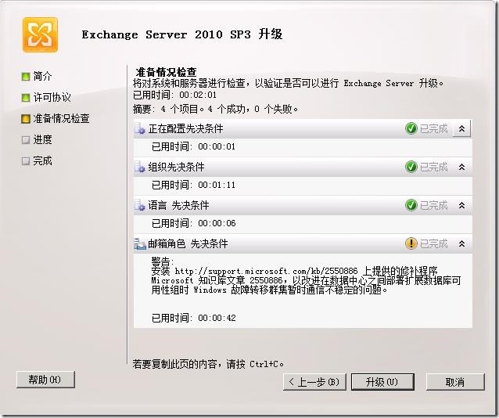Click the 警告: warning label text
Screen dimensions: 499x418
tap(163, 262)
